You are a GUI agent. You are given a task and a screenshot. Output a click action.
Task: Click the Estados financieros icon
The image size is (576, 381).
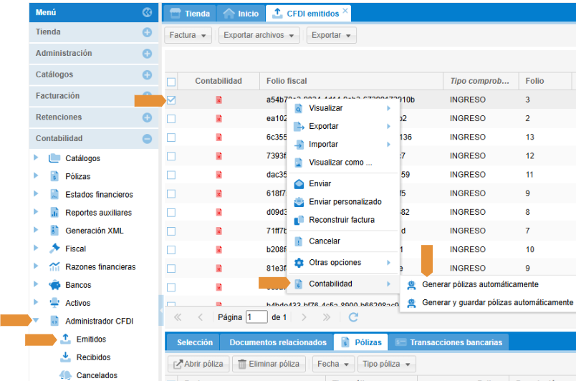[x=54, y=194]
